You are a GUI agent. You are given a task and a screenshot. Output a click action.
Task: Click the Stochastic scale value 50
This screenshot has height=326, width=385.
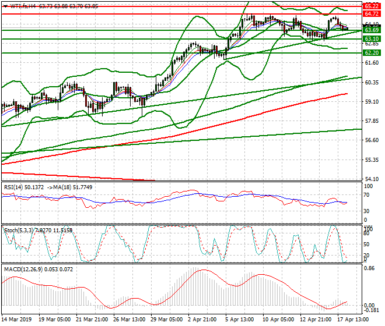tap(366, 245)
